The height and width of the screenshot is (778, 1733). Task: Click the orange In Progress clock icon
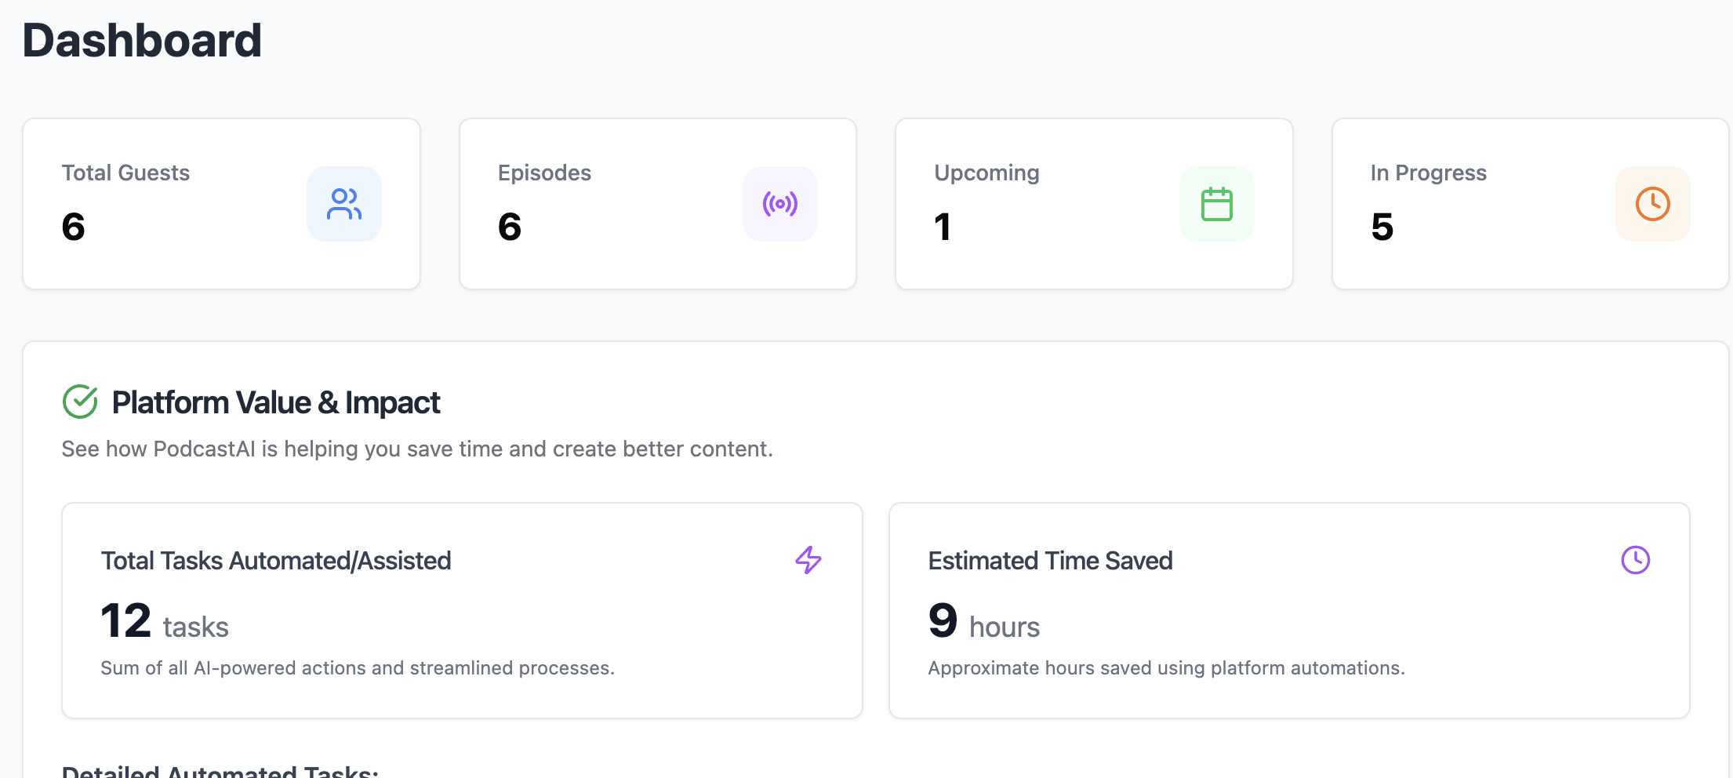pos(1652,204)
